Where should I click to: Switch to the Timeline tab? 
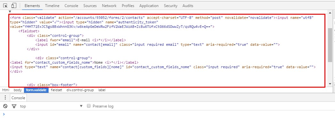coord(52,6)
